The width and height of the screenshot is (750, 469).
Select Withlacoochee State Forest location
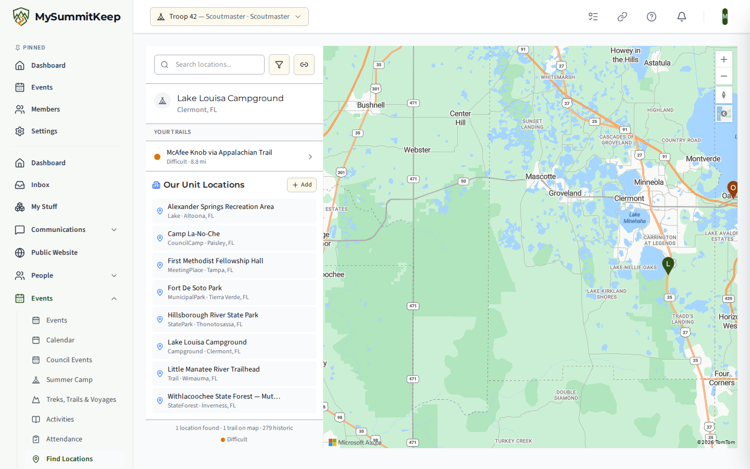tap(234, 401)
